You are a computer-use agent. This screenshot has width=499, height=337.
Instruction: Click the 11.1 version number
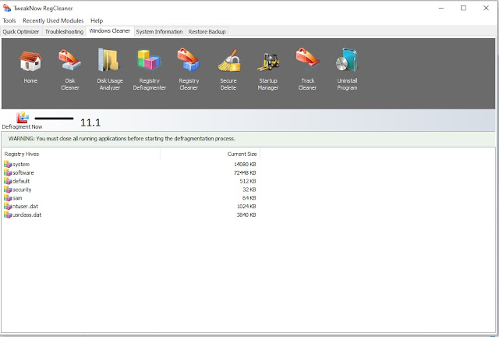90,122
